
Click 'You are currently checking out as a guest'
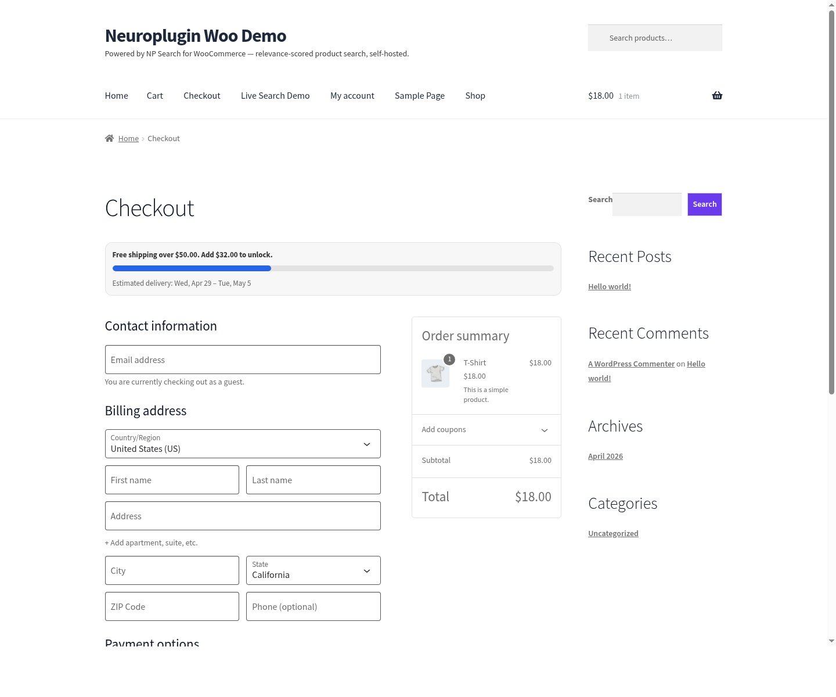pyautogui.click(x=175, y=382)
